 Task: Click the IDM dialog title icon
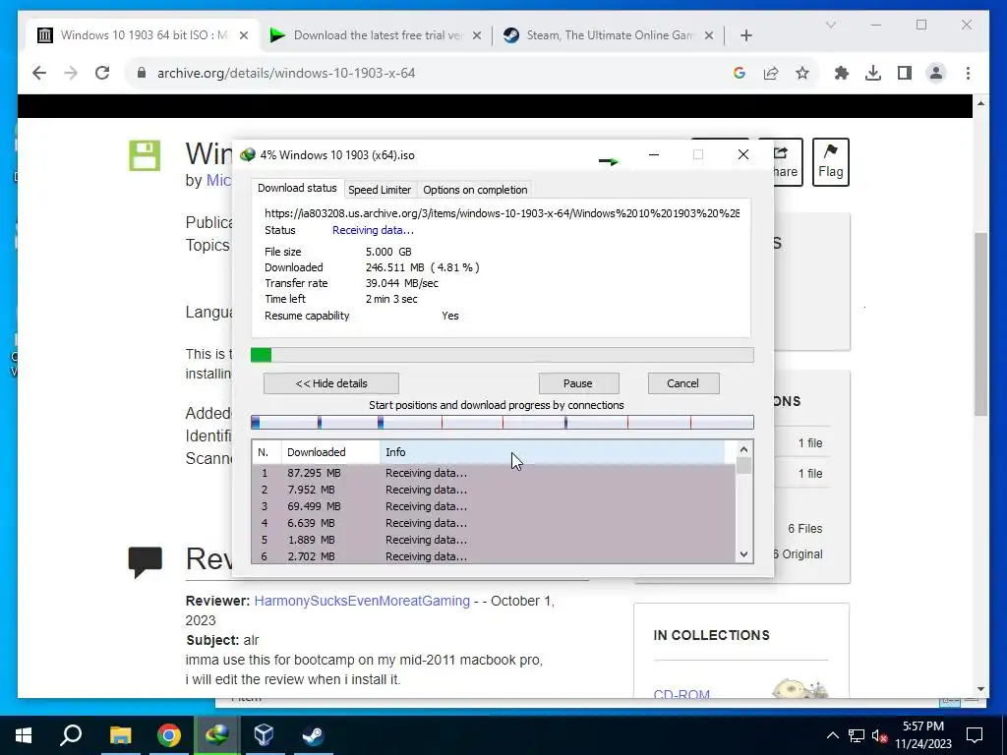(x=247, y=155)
